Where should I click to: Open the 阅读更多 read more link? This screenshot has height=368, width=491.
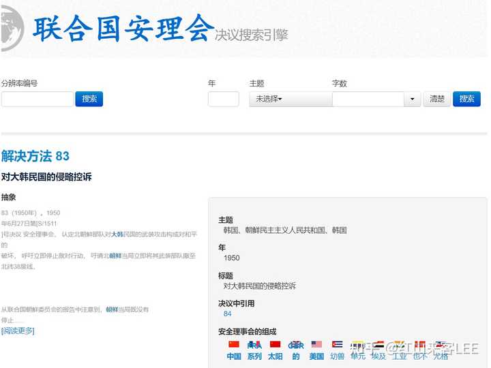[18, 331]
